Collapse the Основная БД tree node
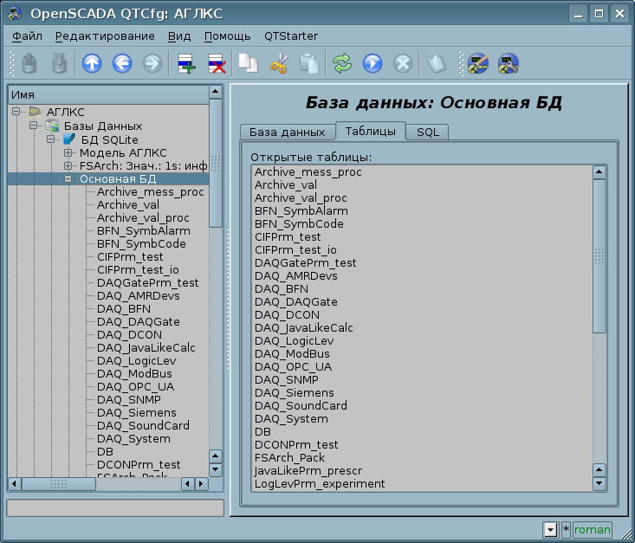 [68, 178]
